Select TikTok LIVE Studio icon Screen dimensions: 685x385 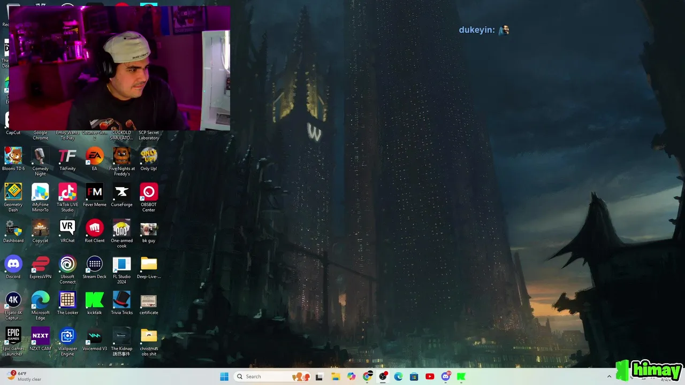click(x=67, y=198)
